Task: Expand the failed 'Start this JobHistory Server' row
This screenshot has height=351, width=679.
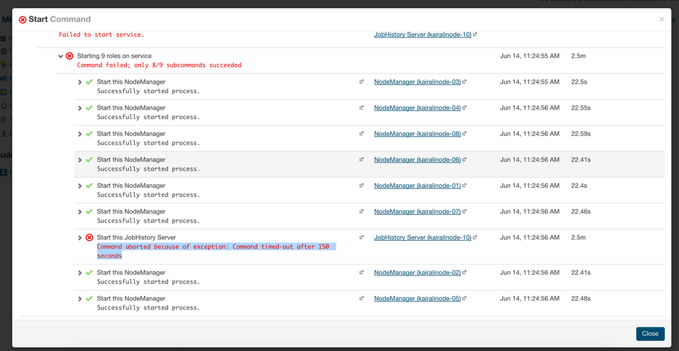Action: (80, 237)
